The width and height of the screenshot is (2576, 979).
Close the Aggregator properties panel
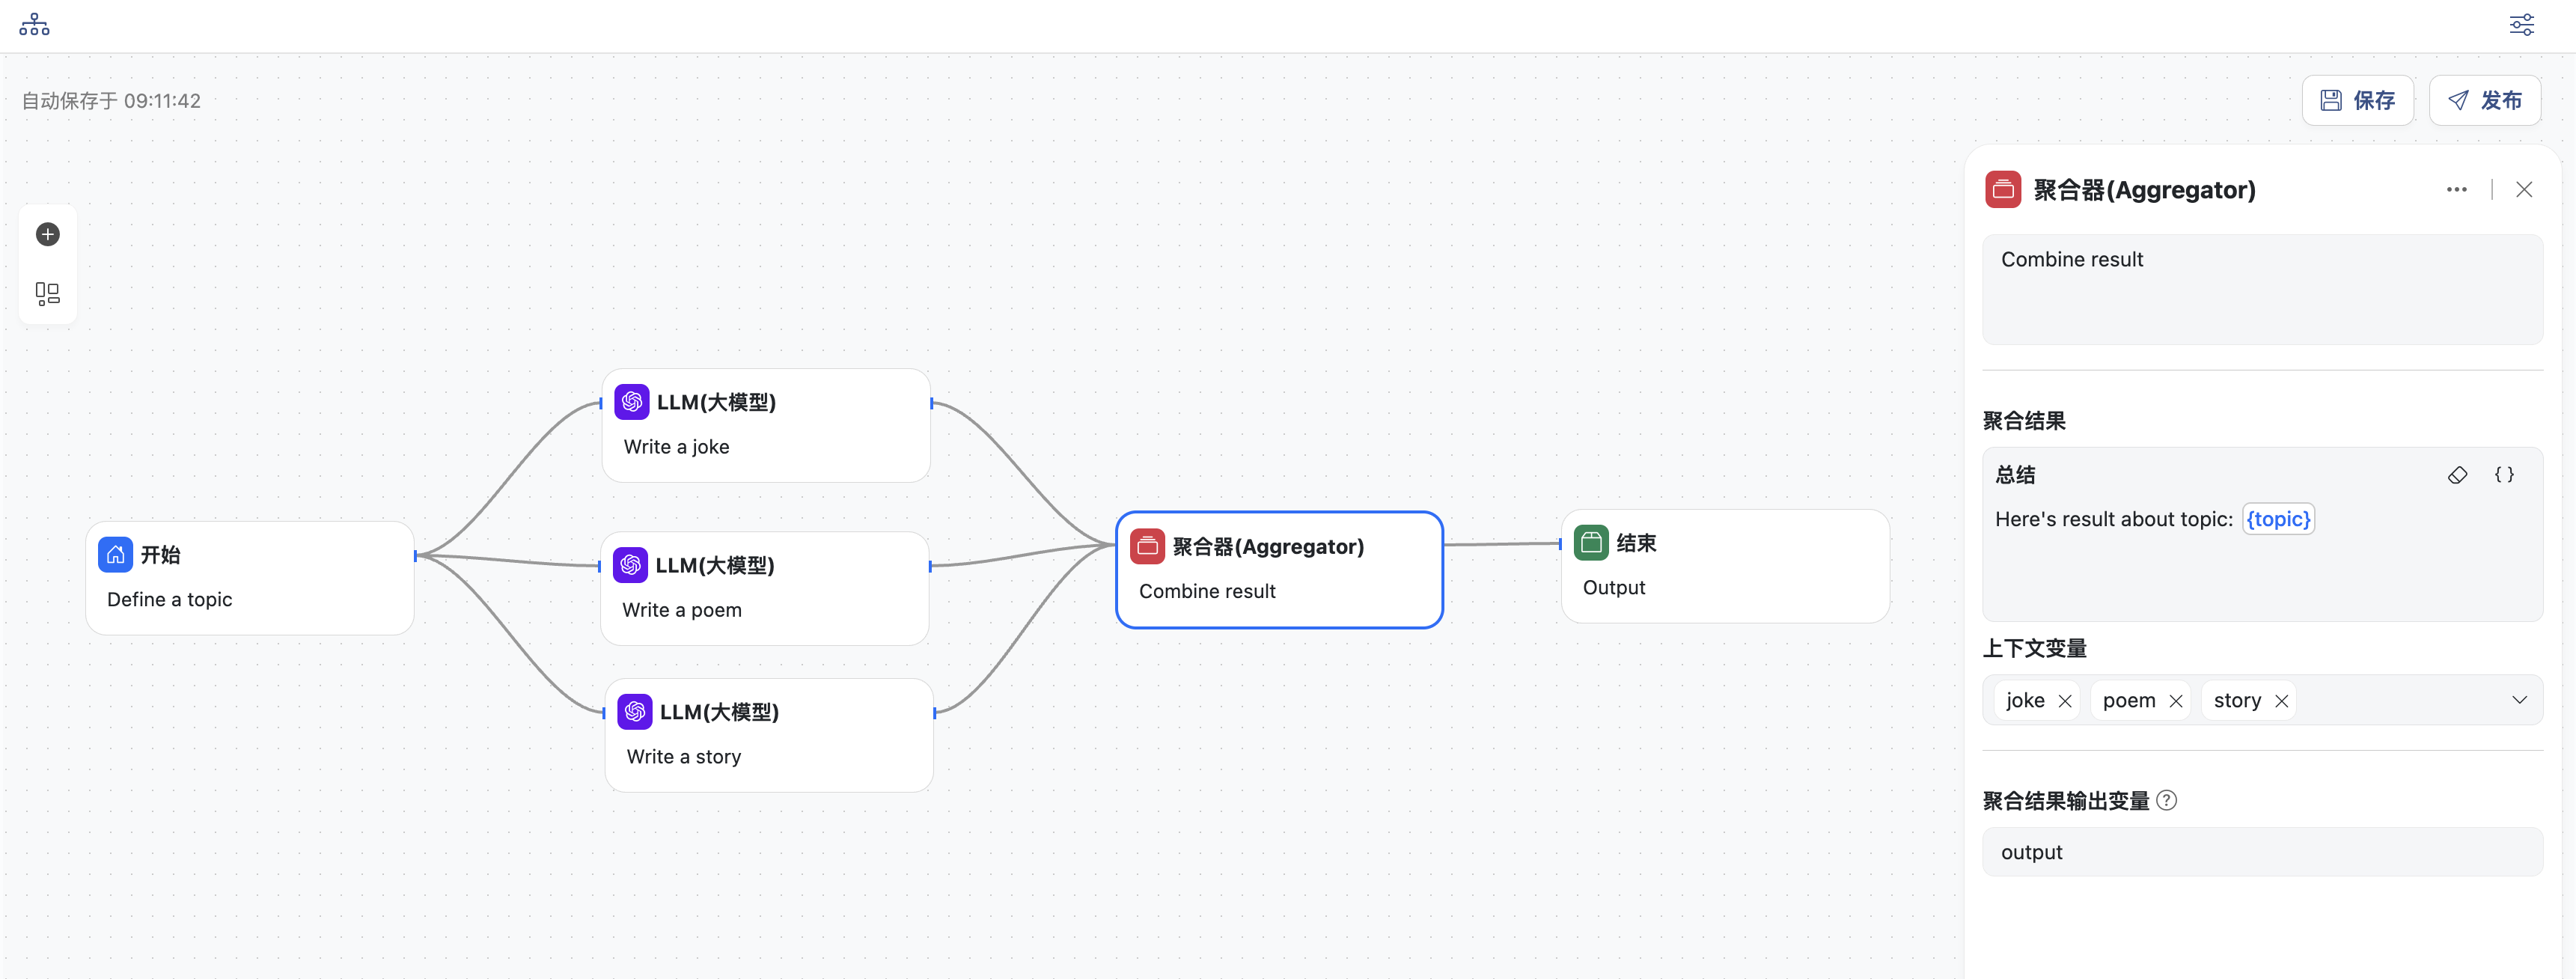pyautogui.click(x=2524, y=190)
